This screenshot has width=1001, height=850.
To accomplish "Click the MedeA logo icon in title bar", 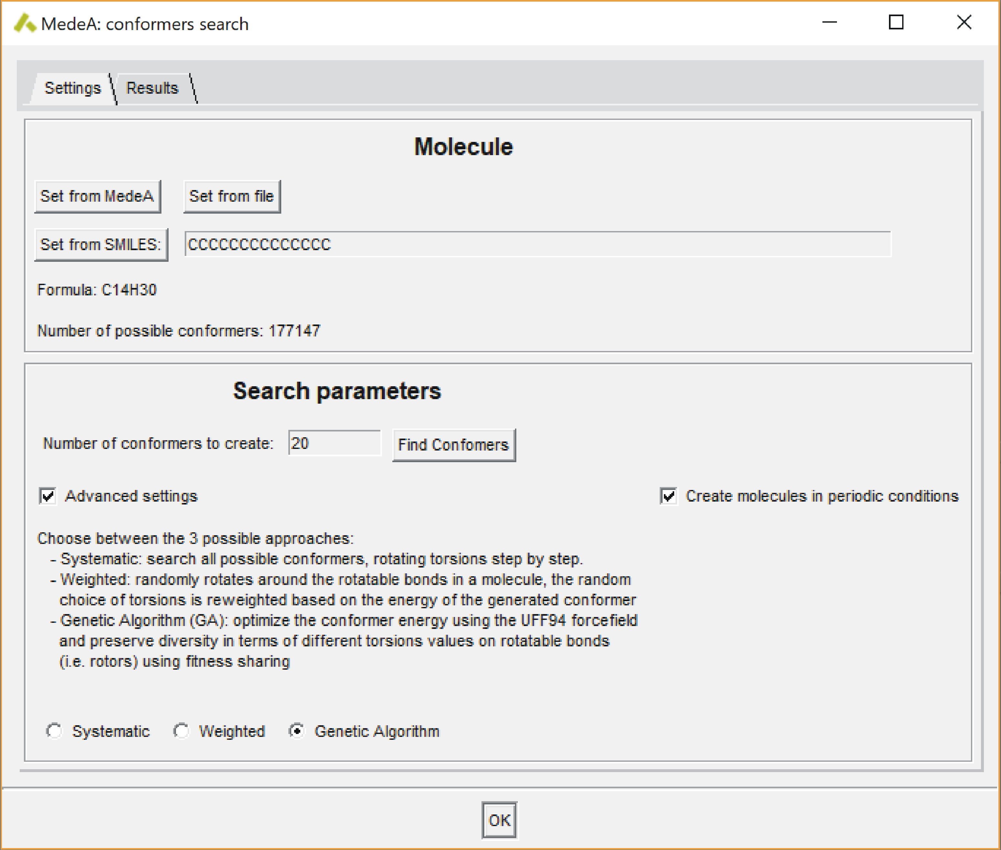I will pos(25,23).
